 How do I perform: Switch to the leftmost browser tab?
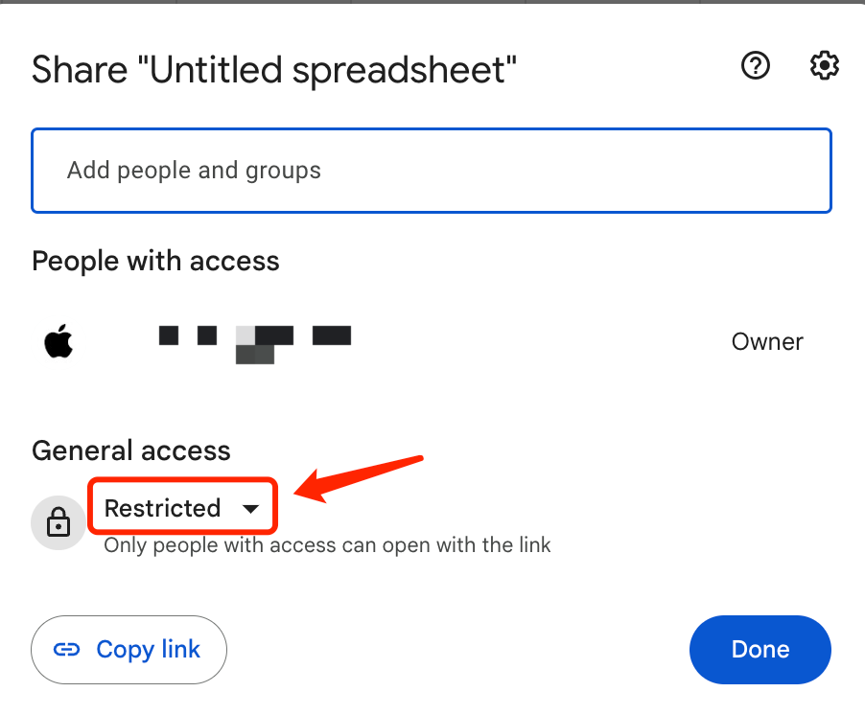pos(86,4)
